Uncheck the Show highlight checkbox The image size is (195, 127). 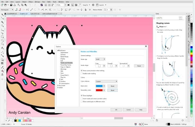[82, 96]
